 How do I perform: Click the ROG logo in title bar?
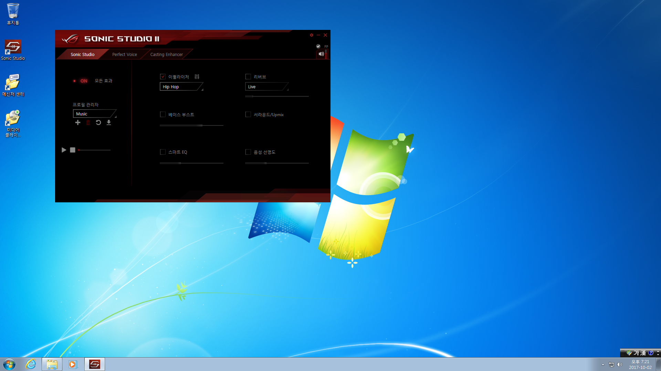(x=70, y=39)
